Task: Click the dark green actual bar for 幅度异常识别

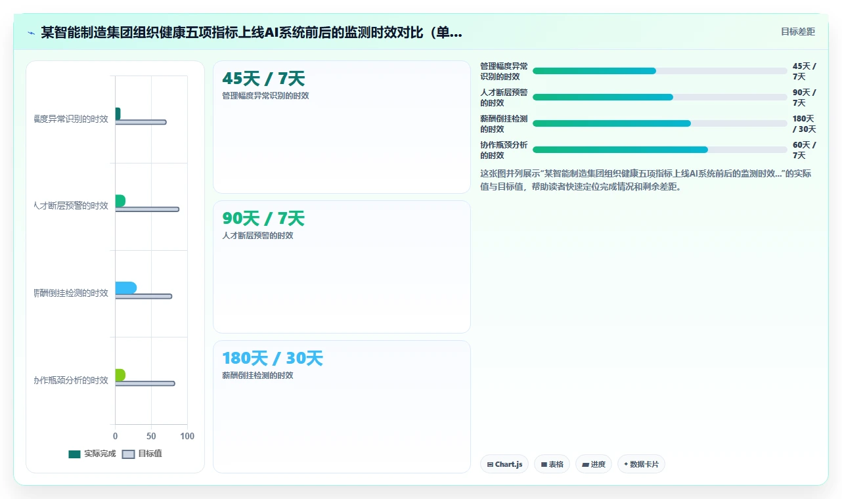Action: pos(118,114)
